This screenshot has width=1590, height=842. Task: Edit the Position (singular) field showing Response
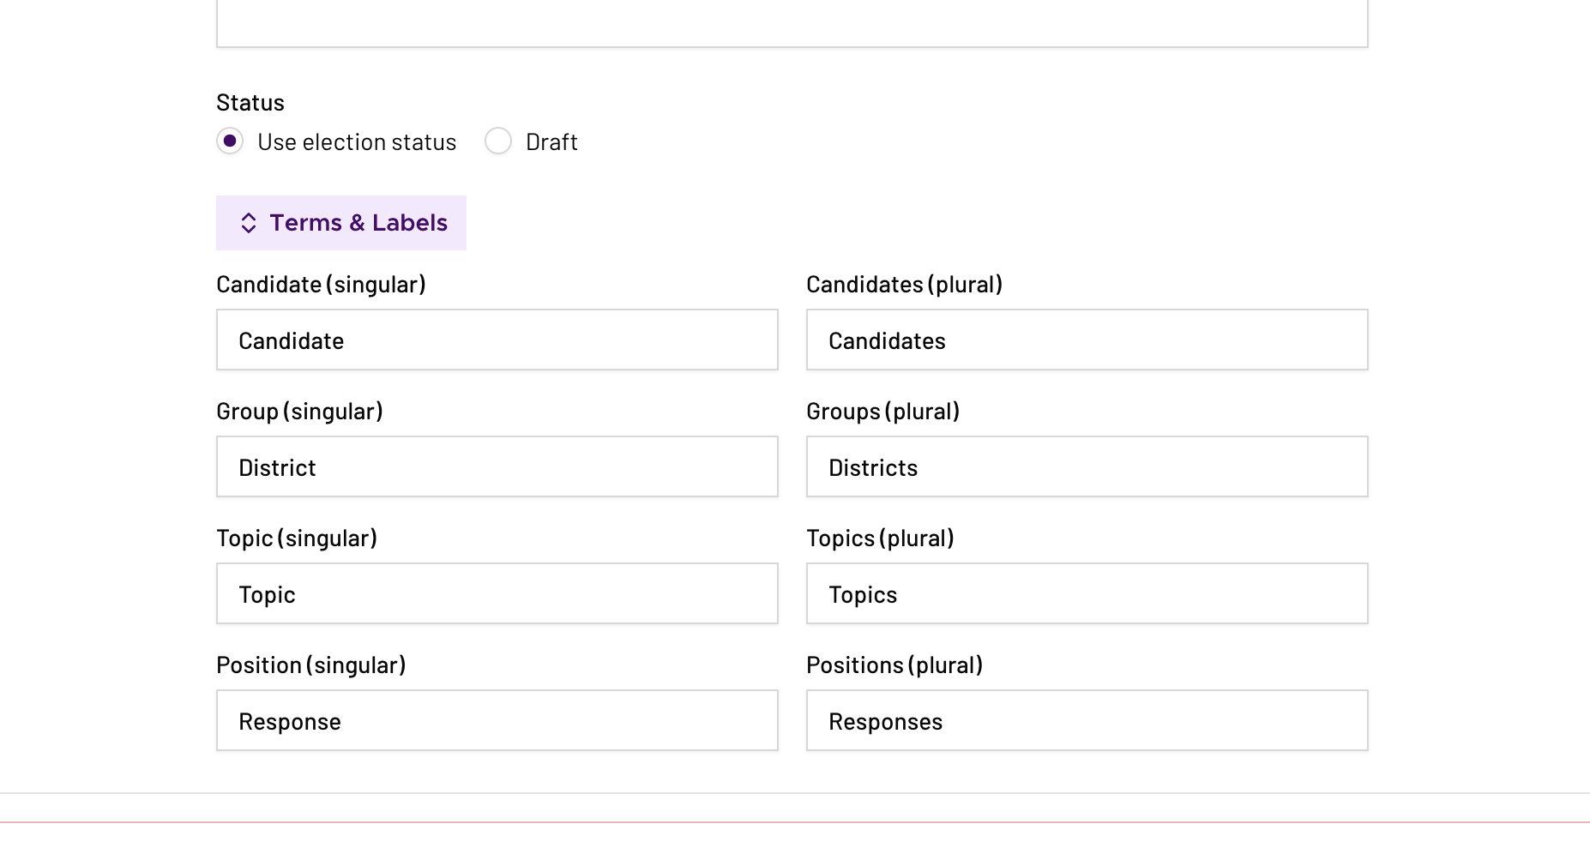click(x=497, y=721)
